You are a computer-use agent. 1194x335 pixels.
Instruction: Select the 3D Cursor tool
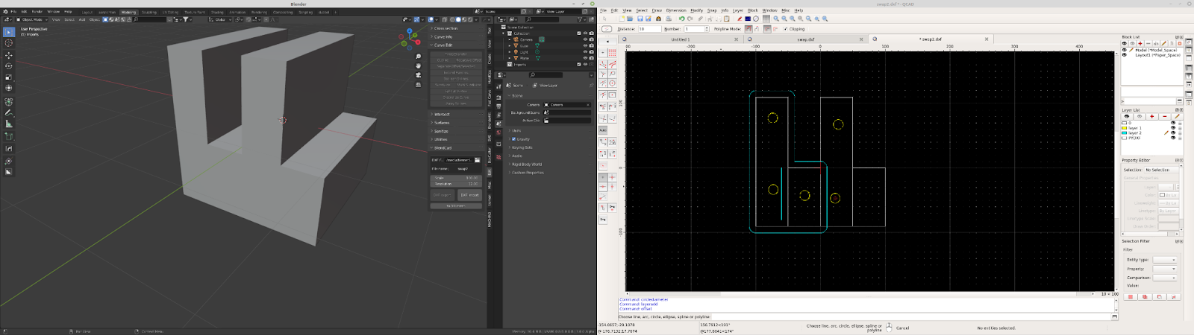[9, 43]
